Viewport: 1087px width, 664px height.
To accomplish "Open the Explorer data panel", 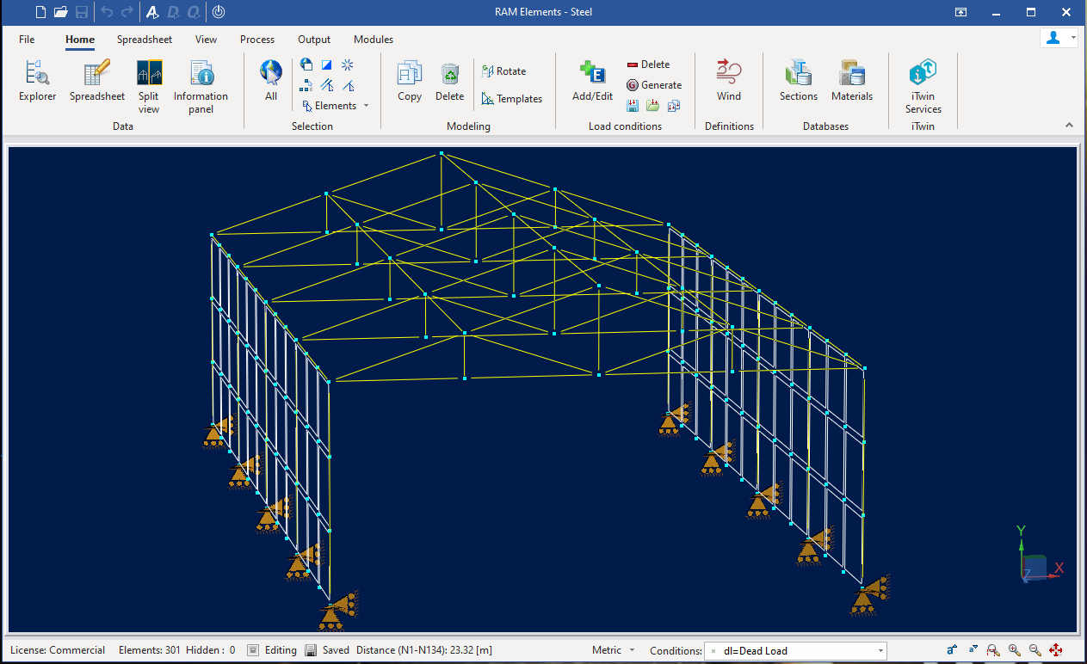I will click(x=37, y=82).
